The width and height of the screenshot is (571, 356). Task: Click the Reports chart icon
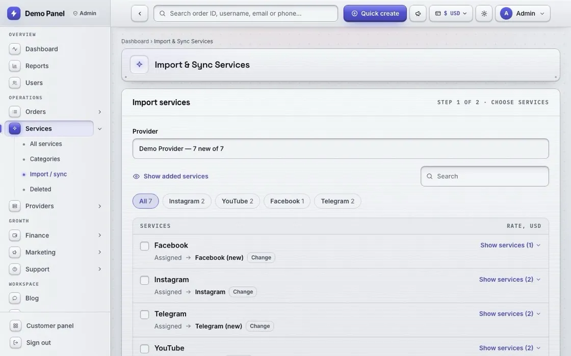point(15,66)
